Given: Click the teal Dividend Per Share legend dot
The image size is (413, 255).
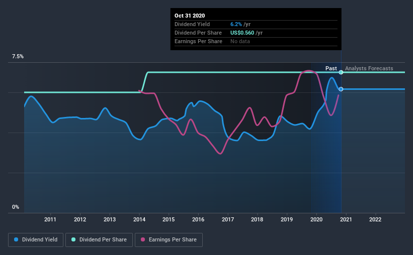Looking at the screenshot, I should coord(73,239).
